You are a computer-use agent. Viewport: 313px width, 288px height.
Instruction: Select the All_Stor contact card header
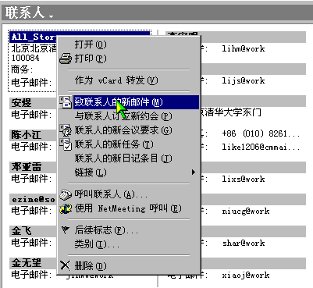pyautogui.click(x=33, y=37)
